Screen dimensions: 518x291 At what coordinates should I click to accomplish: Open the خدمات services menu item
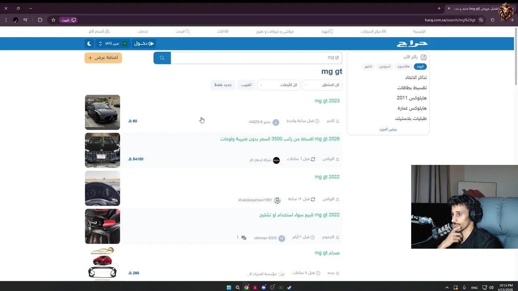[142, 32]
